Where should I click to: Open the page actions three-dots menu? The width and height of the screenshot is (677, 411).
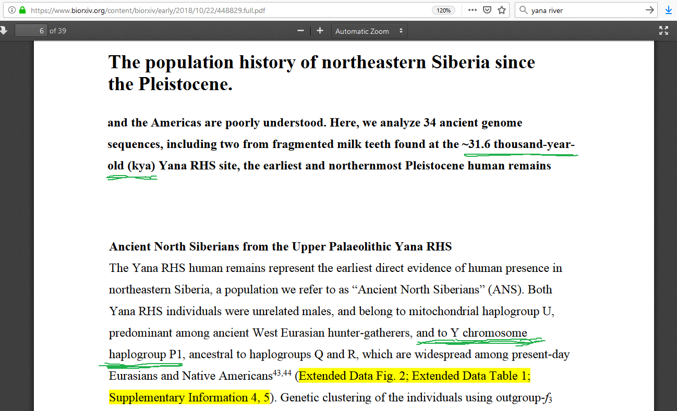tap(473, 10)
